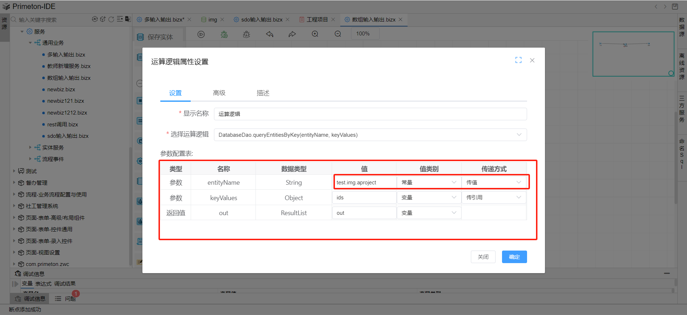This screenshot has height=315, width=687.
Task: Refresh the resource tree
Action: [111, 19]
